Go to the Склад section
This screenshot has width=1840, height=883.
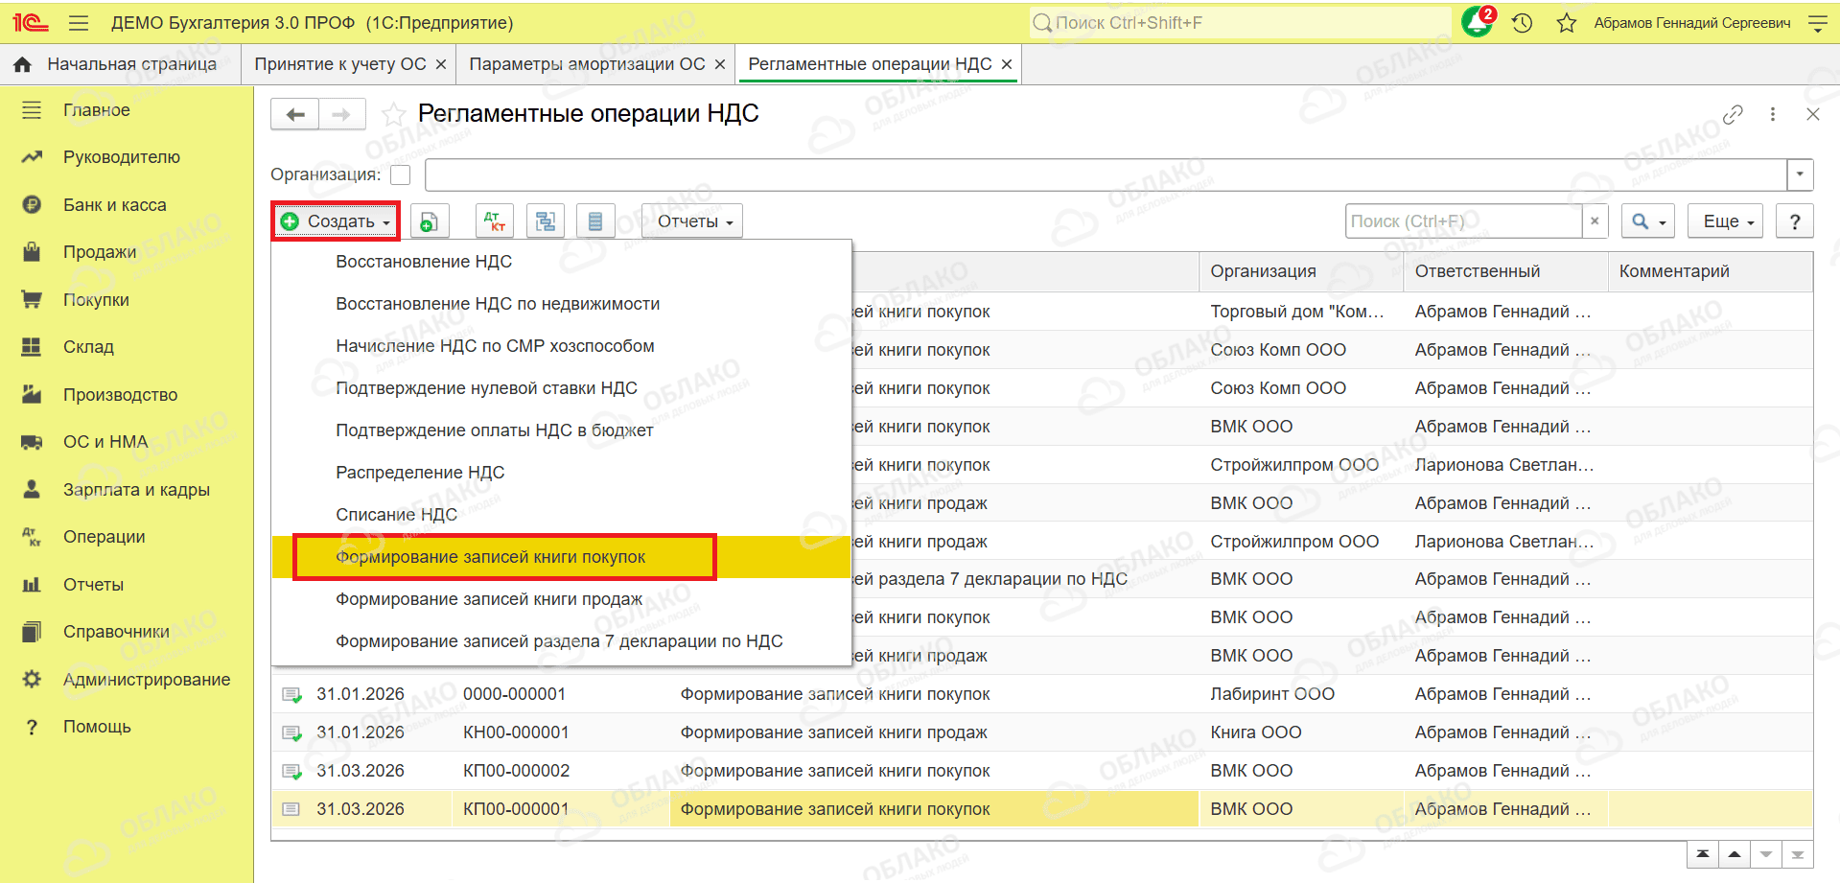(88, 347)
